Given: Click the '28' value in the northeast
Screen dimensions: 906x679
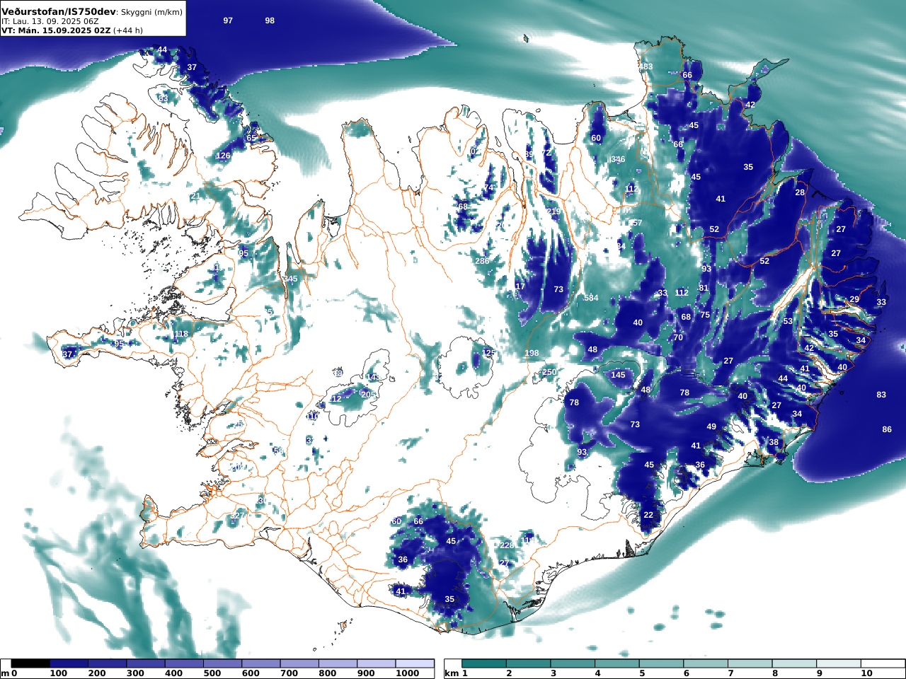Looking at the screenshot, I should tap(800, 192).
